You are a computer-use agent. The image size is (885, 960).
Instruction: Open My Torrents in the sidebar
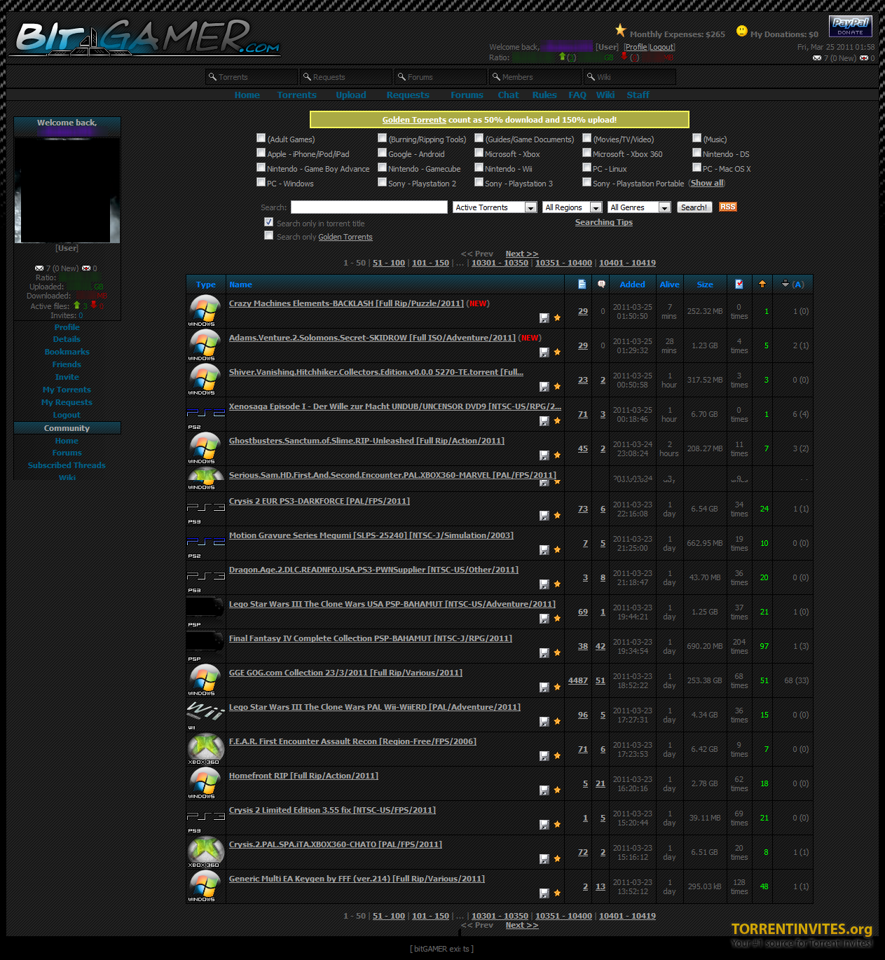[x=67, y=390]
